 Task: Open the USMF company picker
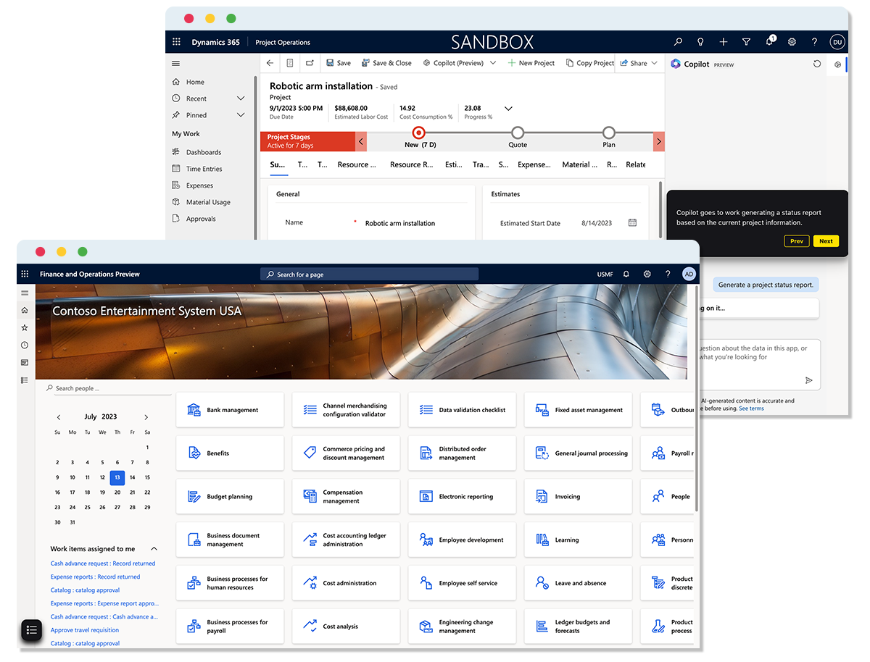[x=605, y=275]
